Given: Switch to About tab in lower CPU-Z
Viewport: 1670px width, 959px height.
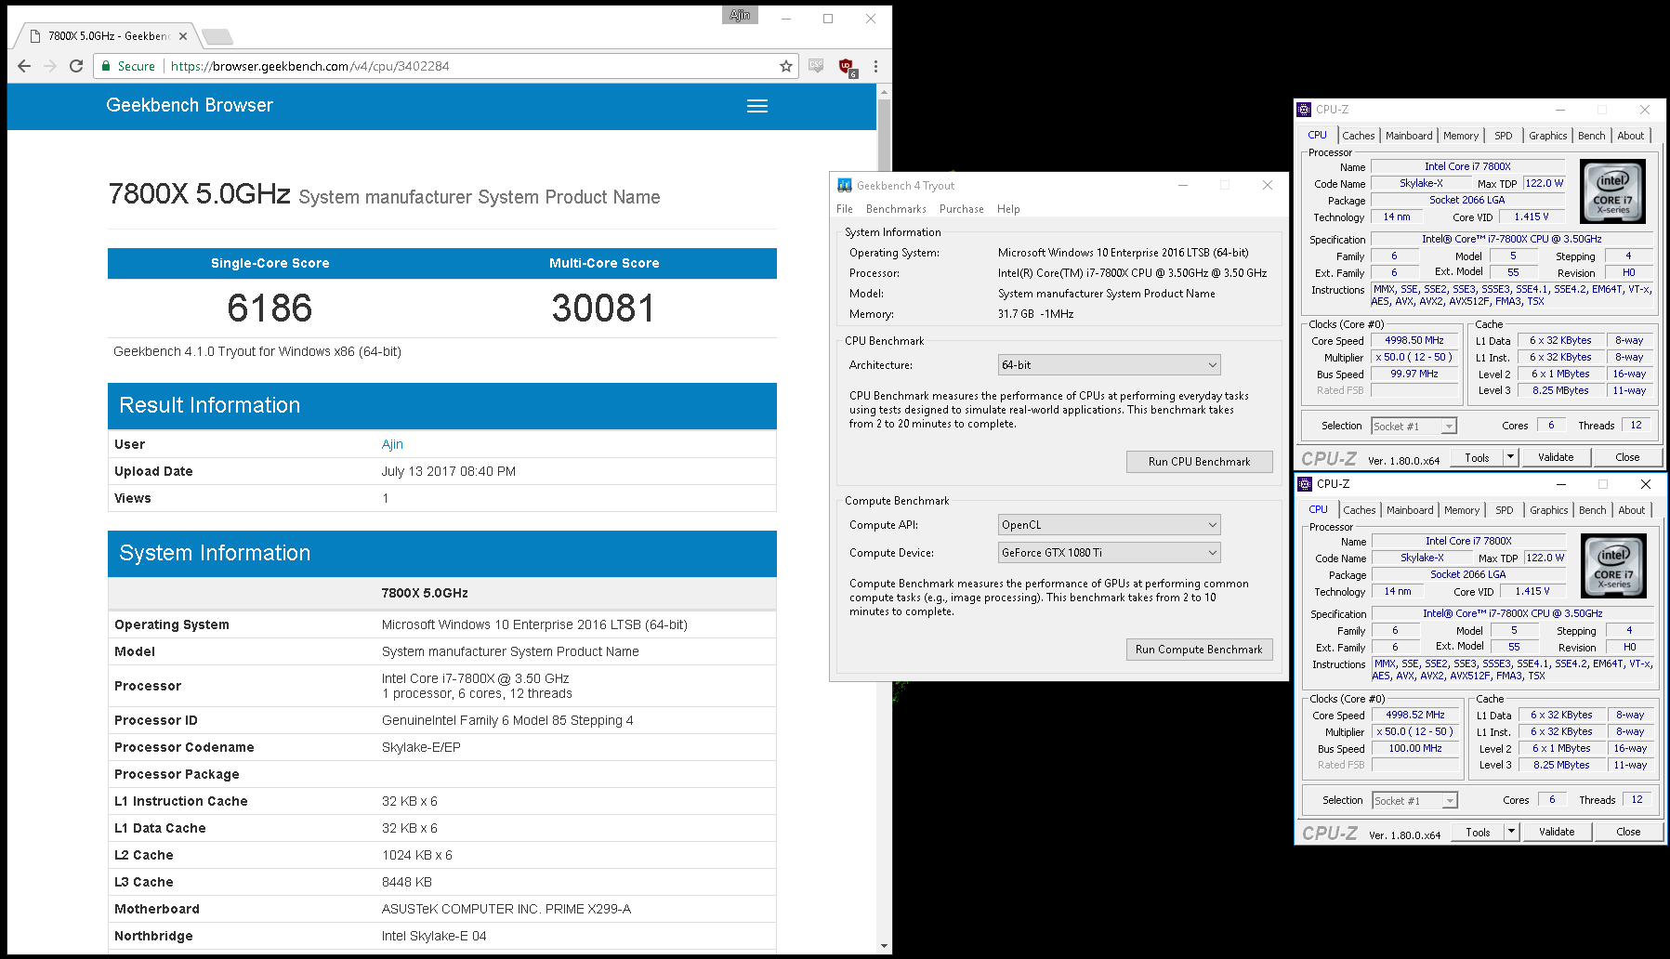Looking at the screenshot, I should tap(1632, 510).
